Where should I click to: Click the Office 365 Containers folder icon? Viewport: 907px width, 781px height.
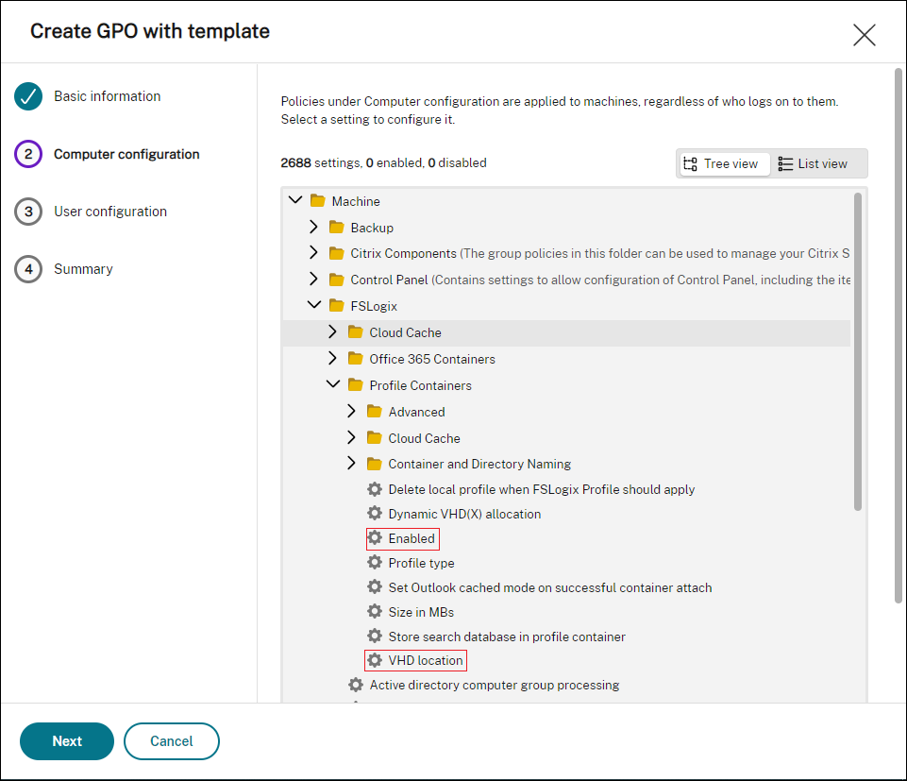tap(355, 359)
